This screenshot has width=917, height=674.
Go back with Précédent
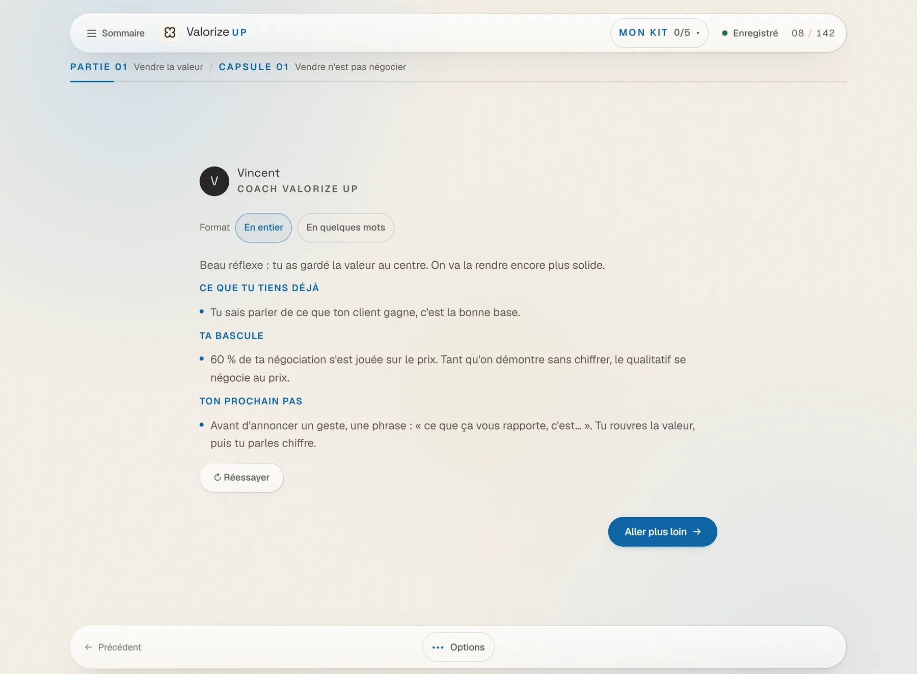click(113, 647)
